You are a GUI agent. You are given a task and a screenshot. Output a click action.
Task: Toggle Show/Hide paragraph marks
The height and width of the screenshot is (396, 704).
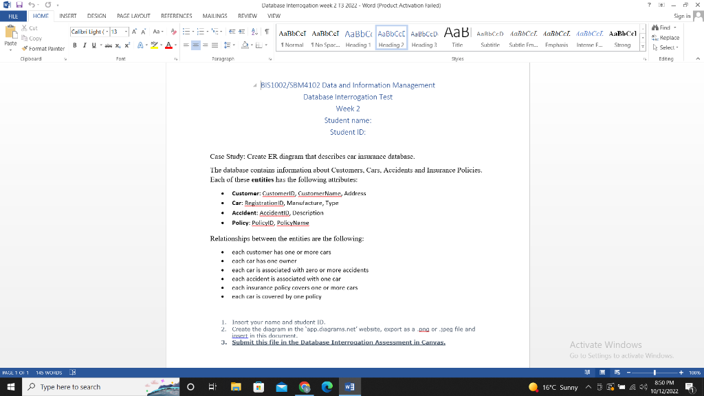(x=267, y=32)
